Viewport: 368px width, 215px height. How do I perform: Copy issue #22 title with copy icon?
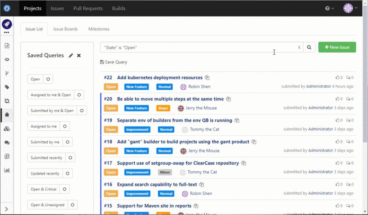click(x=207, y=78)
